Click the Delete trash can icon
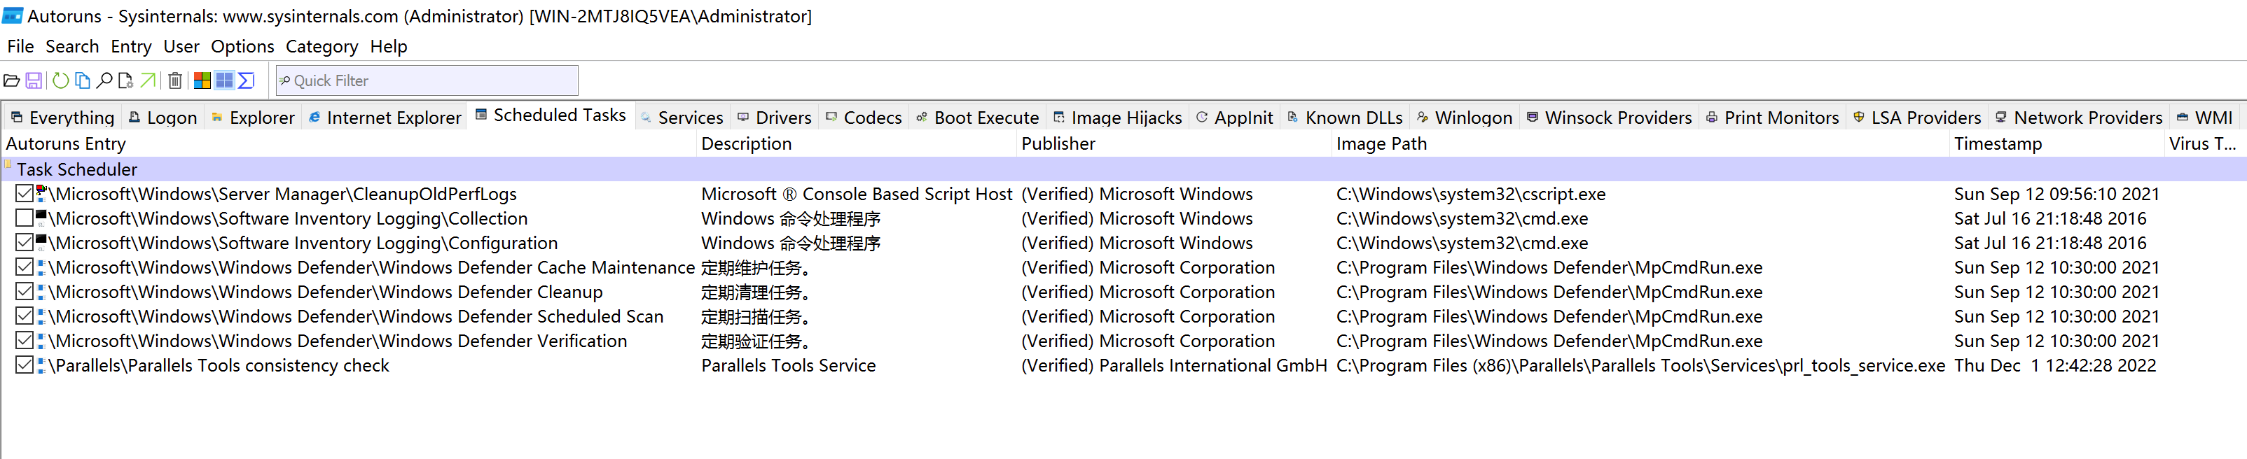Viewport: 2247px width, 459px height. 175,81
